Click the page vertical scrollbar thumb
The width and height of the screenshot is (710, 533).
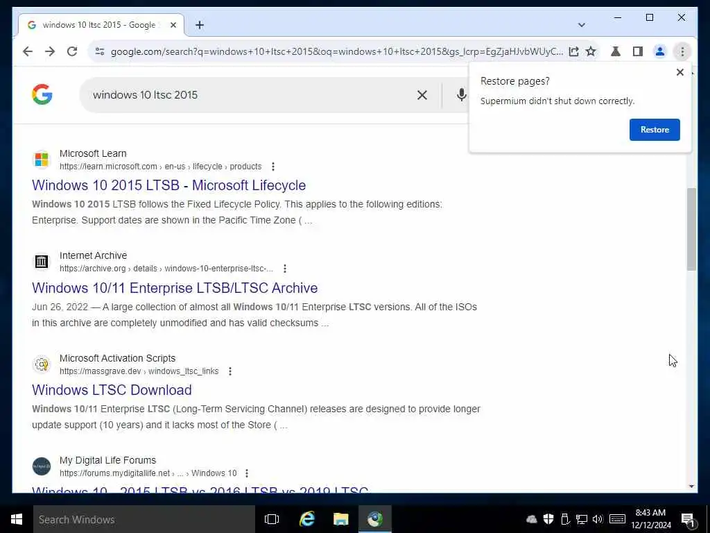tap(691, 229)
